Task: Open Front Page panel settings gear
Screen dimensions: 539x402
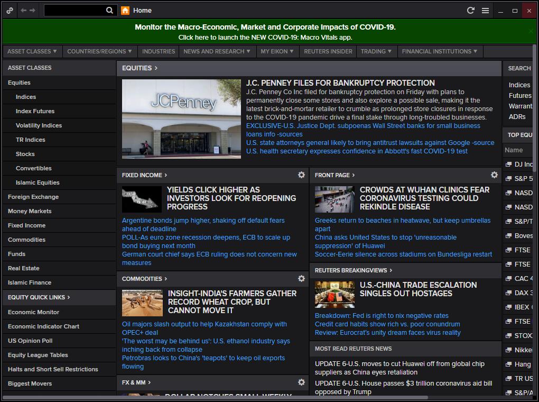Action: 494,175
